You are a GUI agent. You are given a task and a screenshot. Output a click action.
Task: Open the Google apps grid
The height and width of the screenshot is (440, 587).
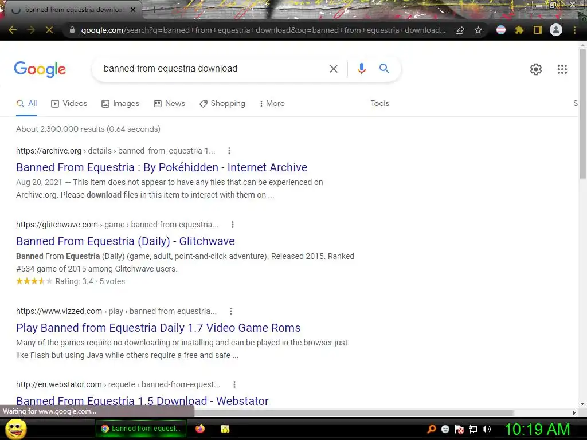tap(562, 69)
